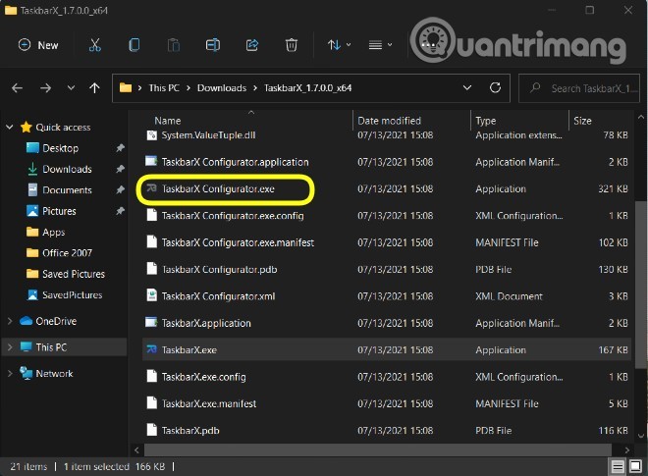648x476 pixels.
Task: Click the Date modified column header
Action: pos(390,121)
